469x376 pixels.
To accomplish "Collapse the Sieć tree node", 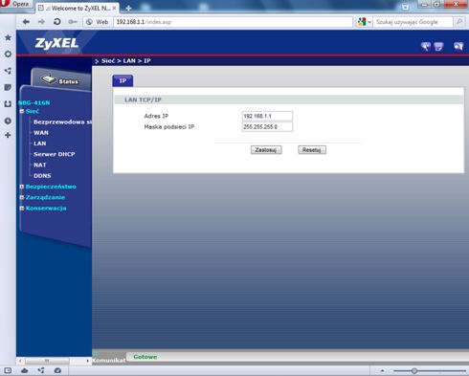I will coord(22,111).
